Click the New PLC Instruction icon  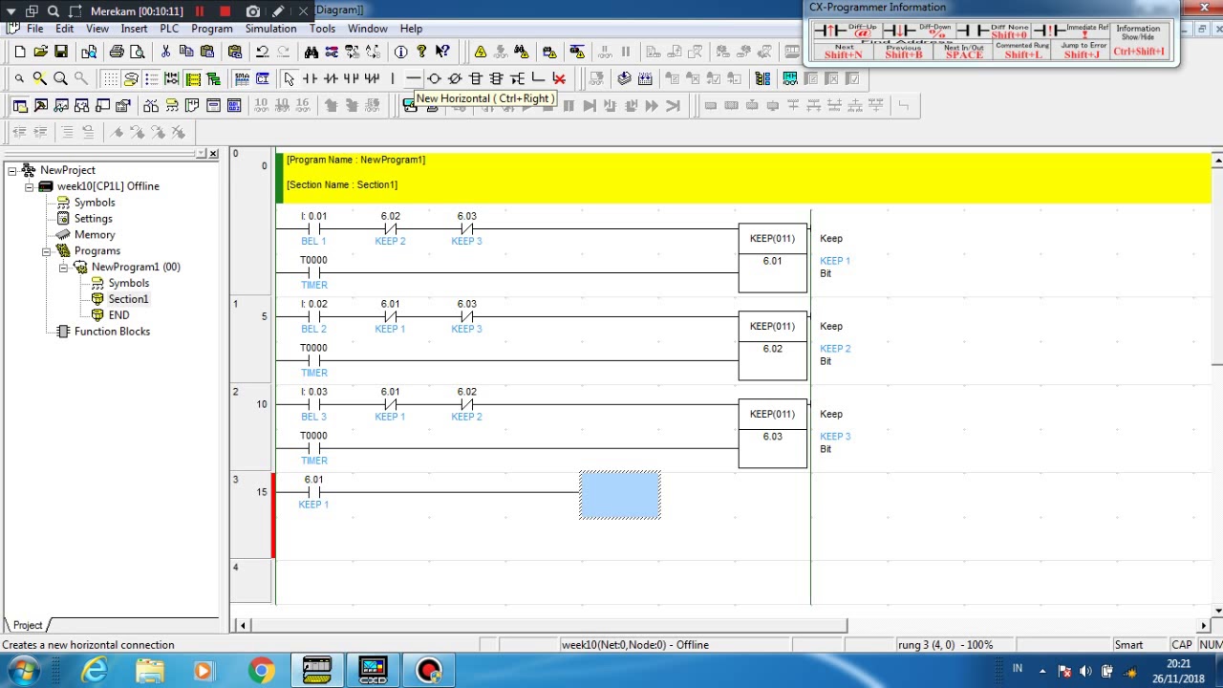point(476,78)
